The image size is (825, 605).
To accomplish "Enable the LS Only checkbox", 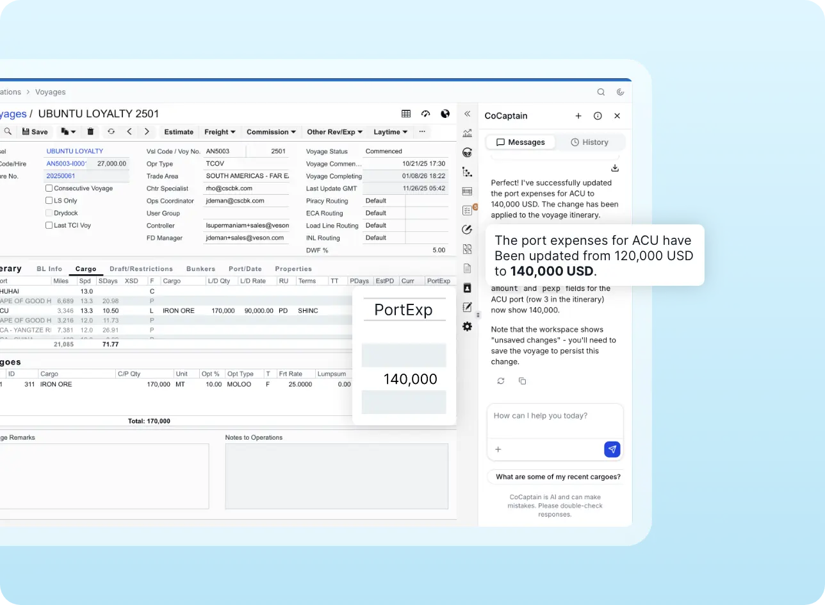I will tap(49, 201).
